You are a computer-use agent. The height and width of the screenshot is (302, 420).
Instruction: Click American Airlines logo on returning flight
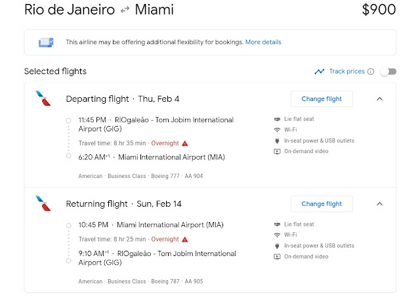pyautogui.click(x=44, y=204)
